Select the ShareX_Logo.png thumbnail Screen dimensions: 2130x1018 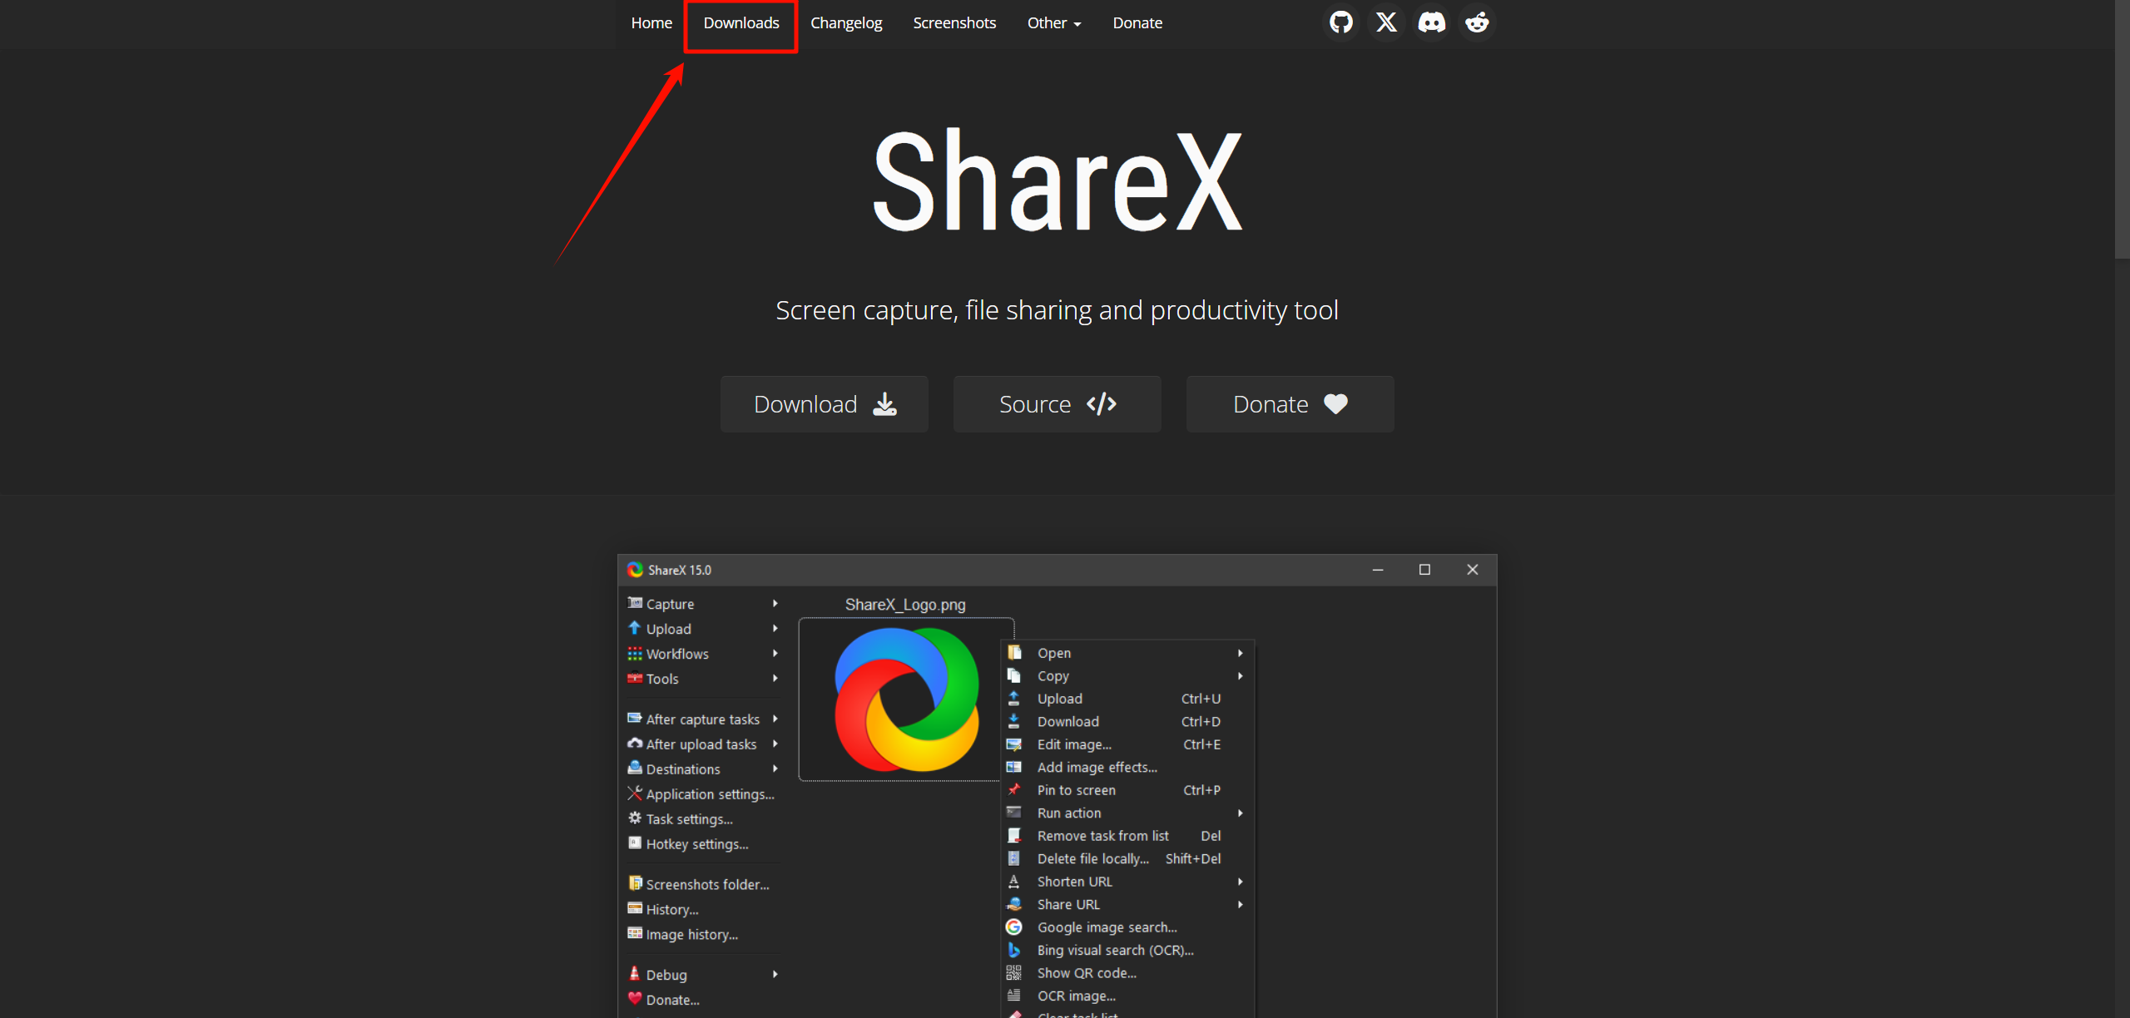[905, 701]
